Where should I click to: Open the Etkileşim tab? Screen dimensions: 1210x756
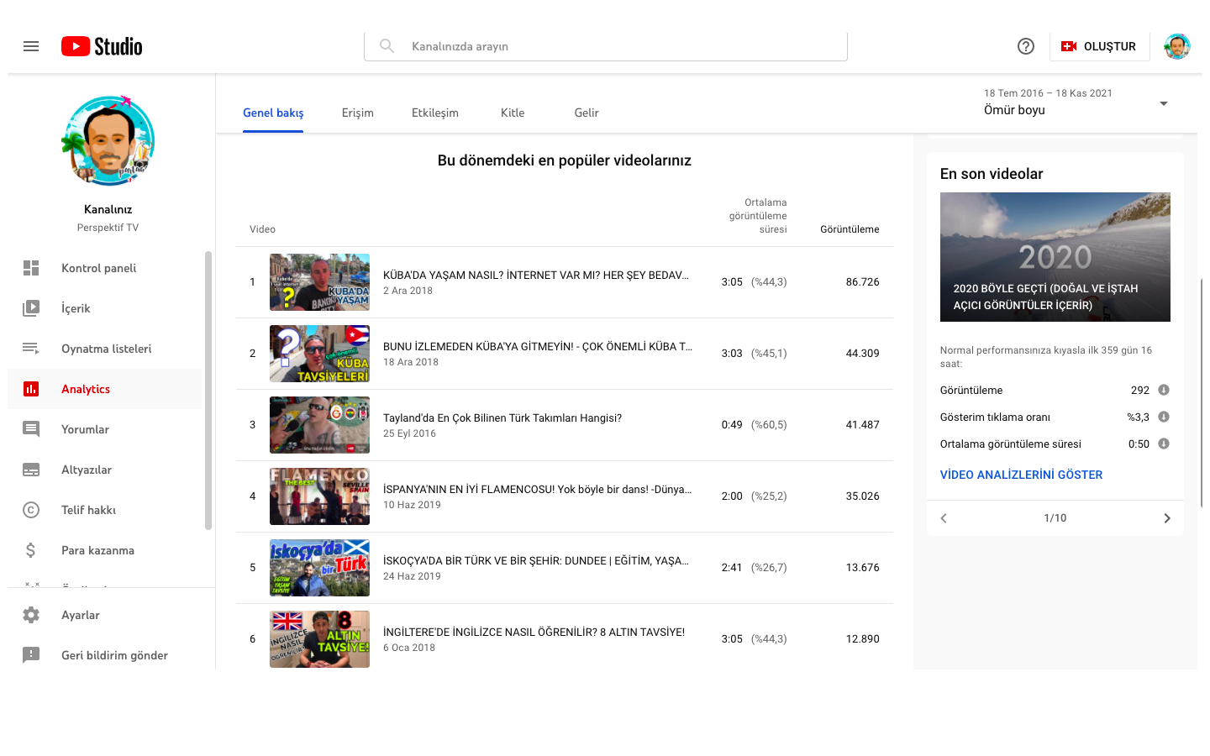click(435, 113)
